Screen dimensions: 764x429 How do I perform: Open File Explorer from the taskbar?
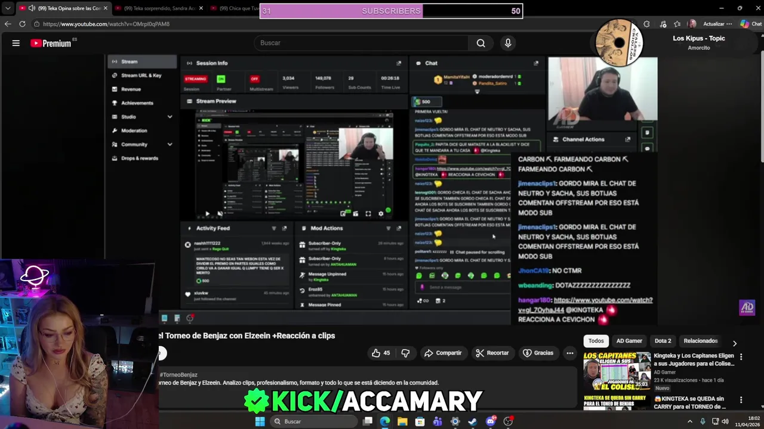click(x=402, y=421)
